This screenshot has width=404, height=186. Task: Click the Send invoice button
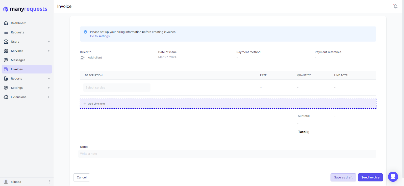pyautogui.click(x=370, y=177)
